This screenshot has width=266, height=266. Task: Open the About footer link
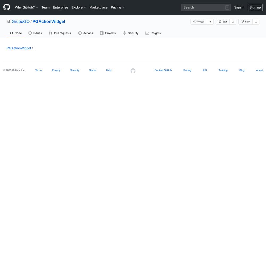coord(259,70)
